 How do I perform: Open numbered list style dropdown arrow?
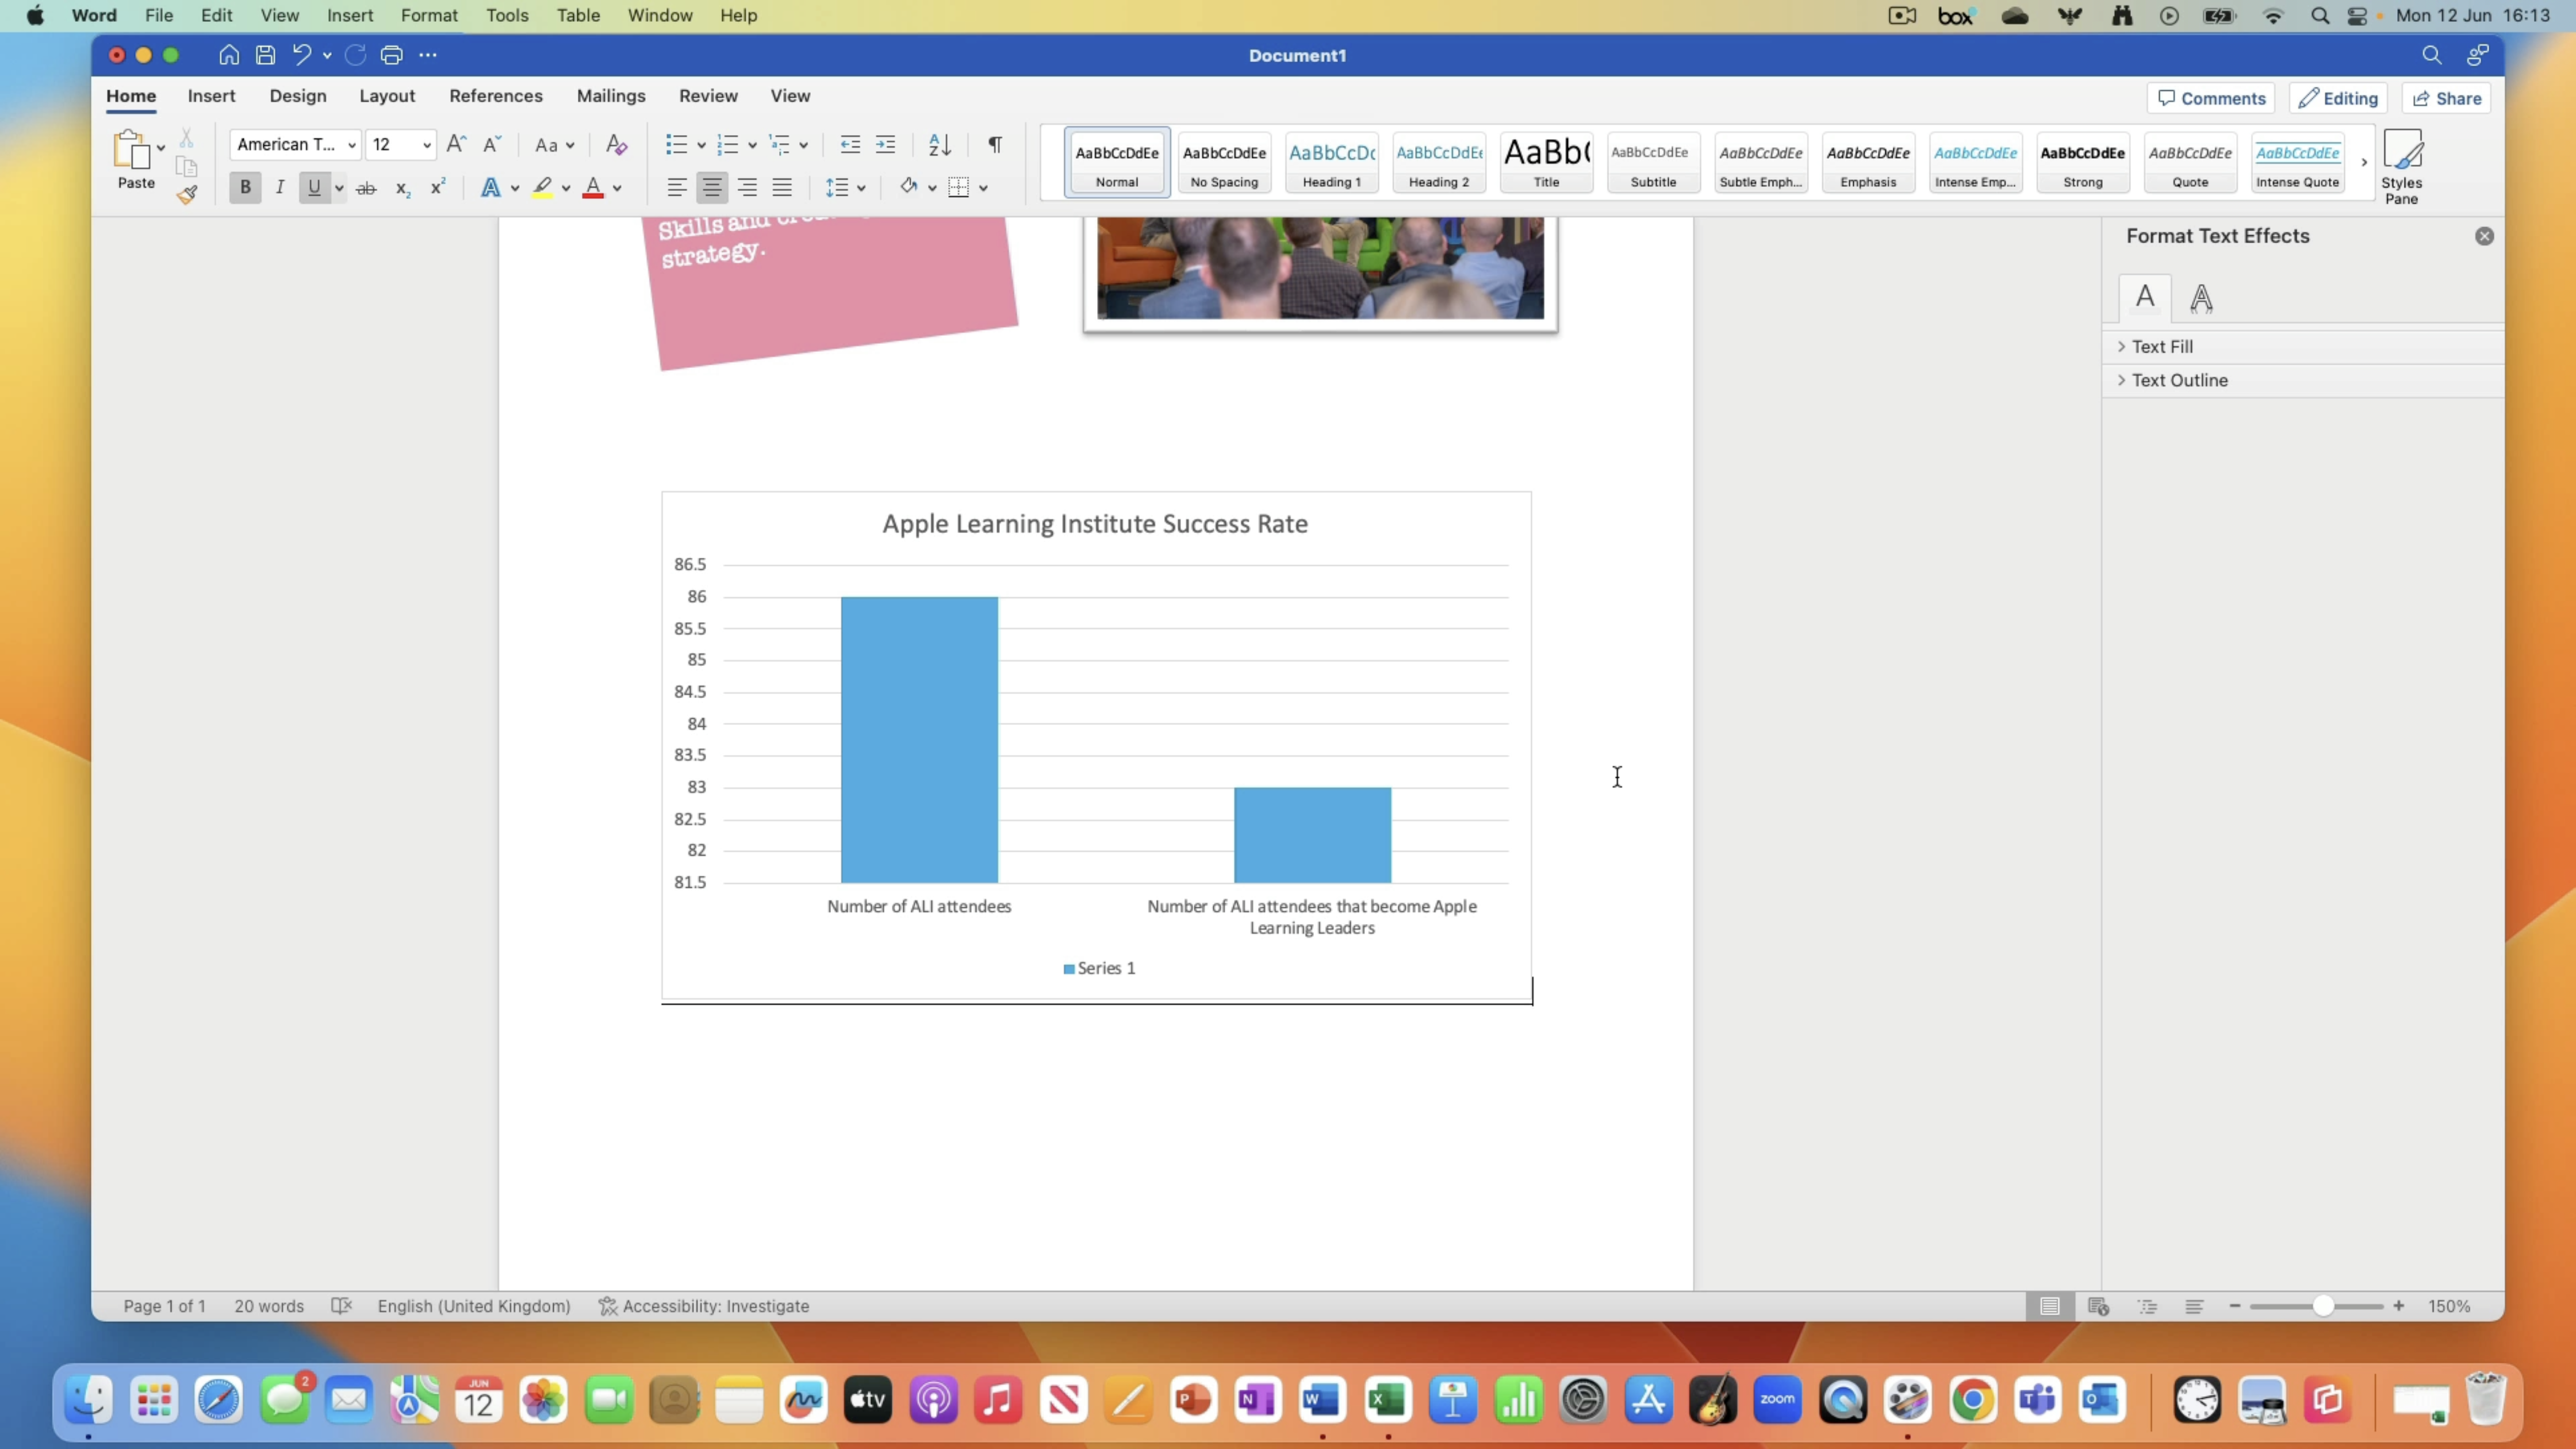(x=752, y=145)
